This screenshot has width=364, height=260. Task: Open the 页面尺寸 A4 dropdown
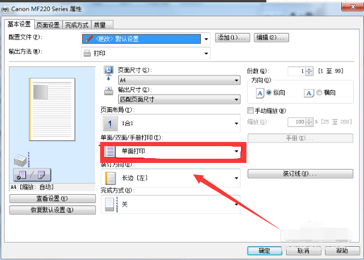point(179,80)
